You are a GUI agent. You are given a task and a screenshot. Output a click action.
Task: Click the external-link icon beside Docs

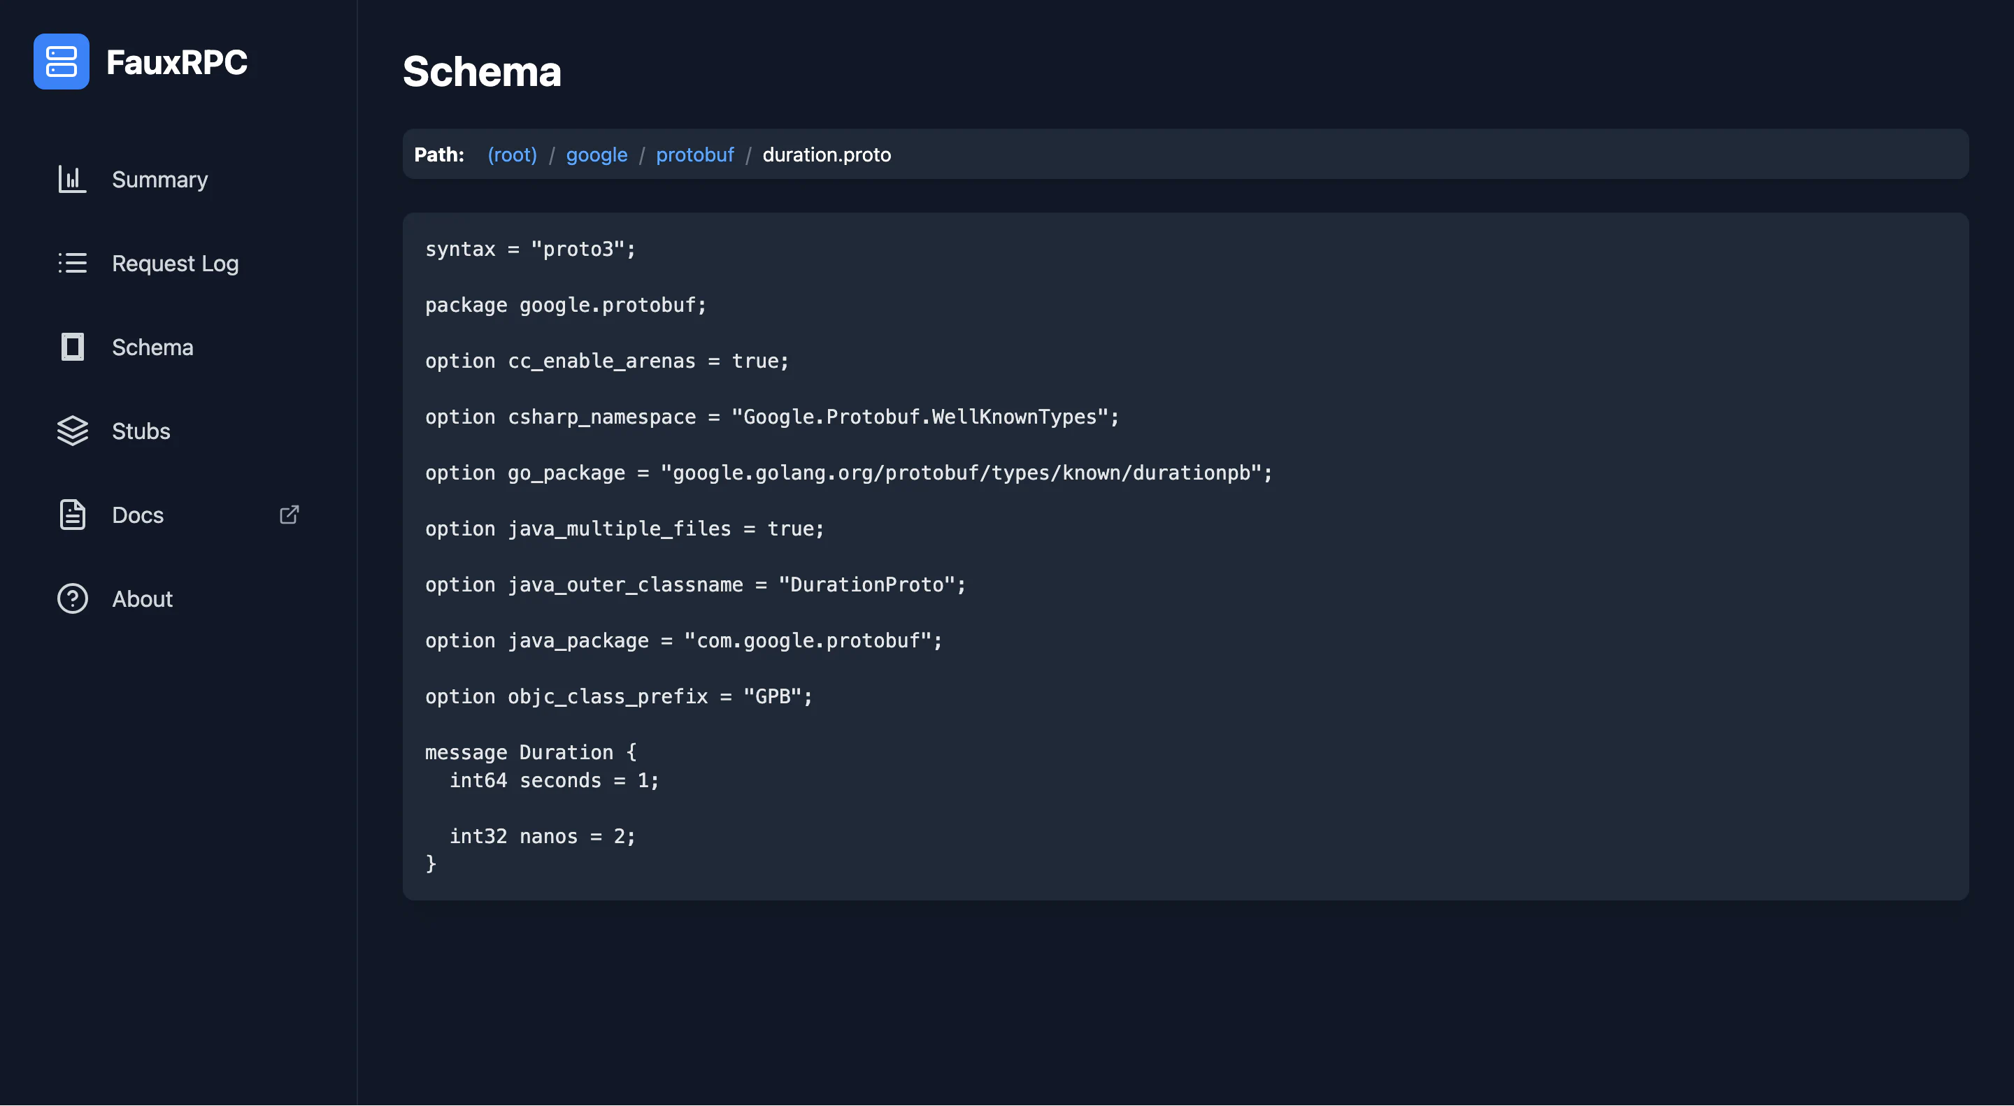click(289, 515)
